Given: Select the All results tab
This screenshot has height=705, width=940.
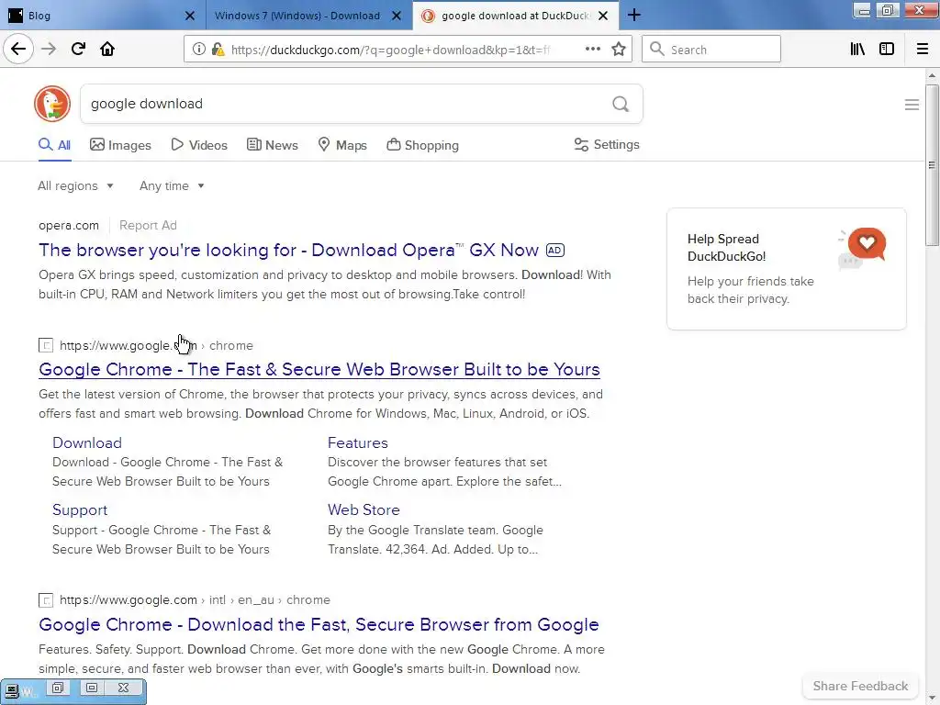Looking at the screenshot, I should pyautogui.click(x=54, y=145).
